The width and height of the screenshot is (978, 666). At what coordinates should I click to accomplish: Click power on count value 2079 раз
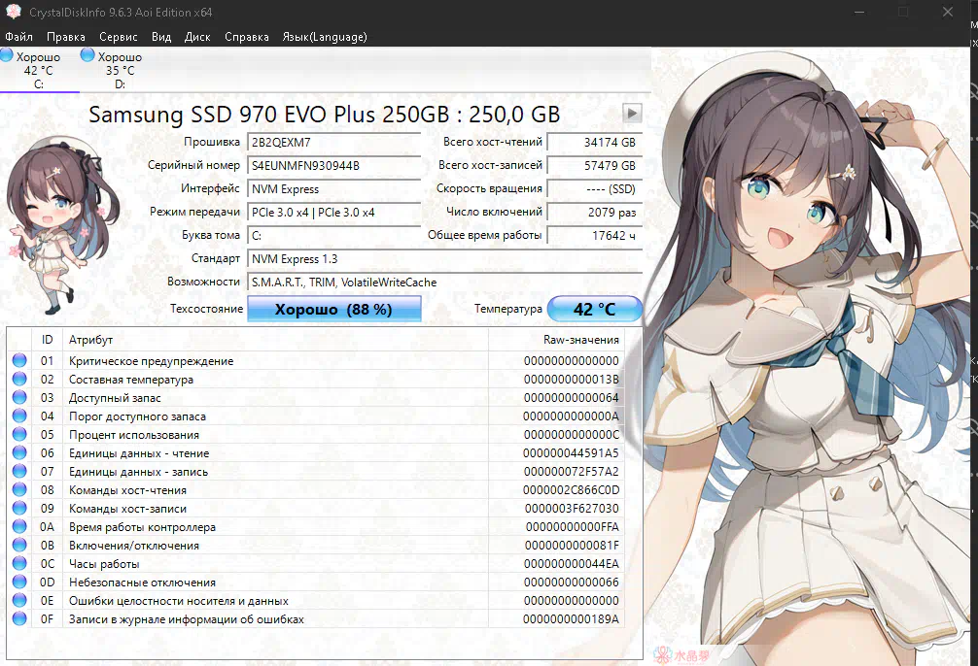(594, 213)
